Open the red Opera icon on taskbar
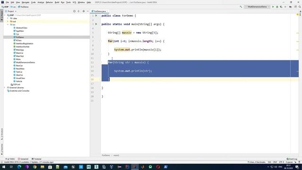The image size is (302, 170). [x=158, y=167]
